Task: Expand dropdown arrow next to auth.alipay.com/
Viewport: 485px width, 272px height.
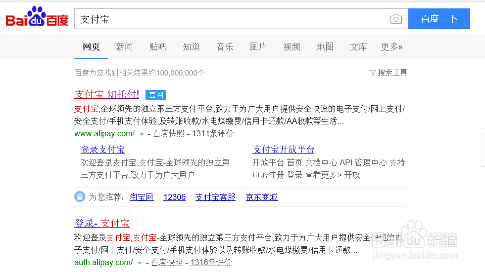Action: 140,263
